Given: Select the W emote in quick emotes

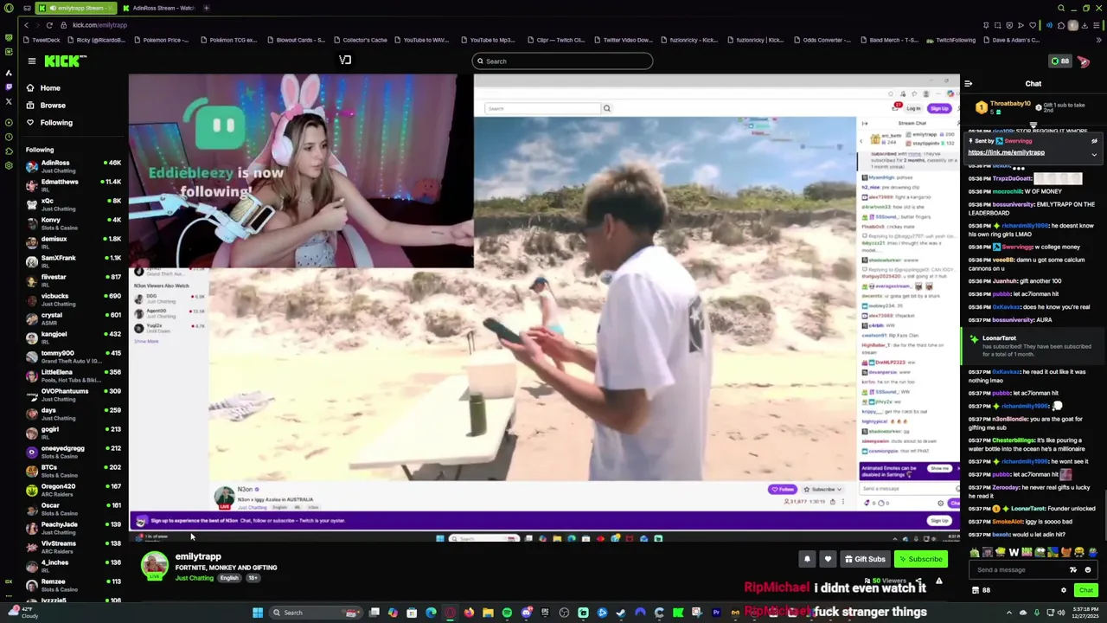Looking at the screenshot, I should pos(1014,552).
